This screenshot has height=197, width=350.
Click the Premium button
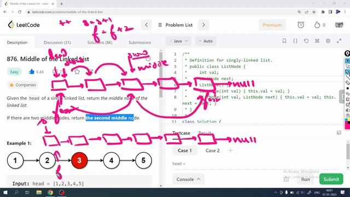(x=272, y=25)
